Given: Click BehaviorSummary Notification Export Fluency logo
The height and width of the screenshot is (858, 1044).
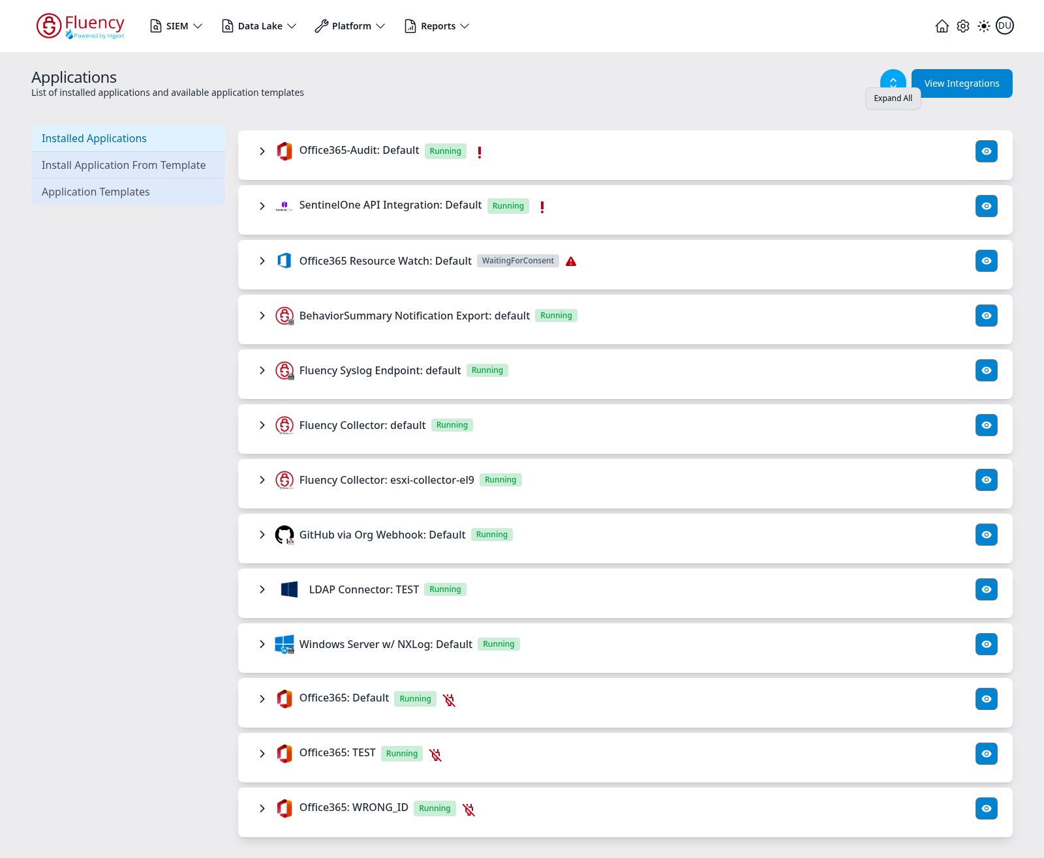Looking at the screenshot, I should coord(284,316).
